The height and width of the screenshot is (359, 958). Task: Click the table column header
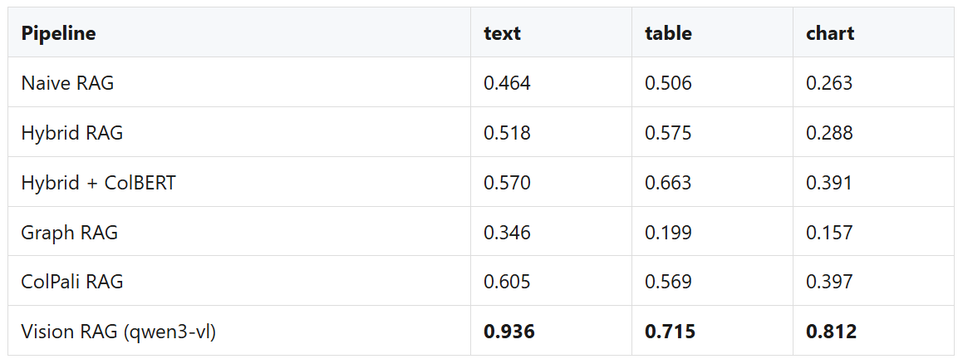(668, 33)
